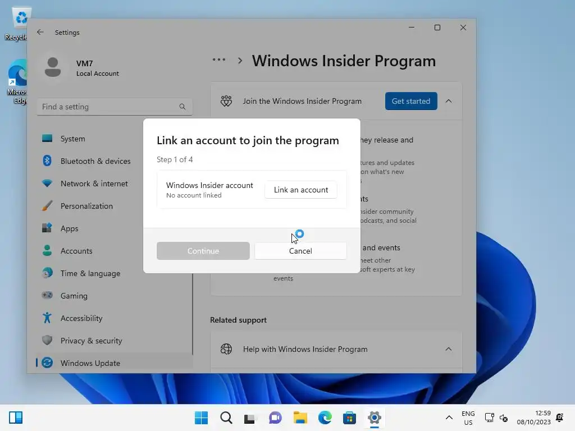
Task: Open taskbar Search
Action: tap(226, 418)
